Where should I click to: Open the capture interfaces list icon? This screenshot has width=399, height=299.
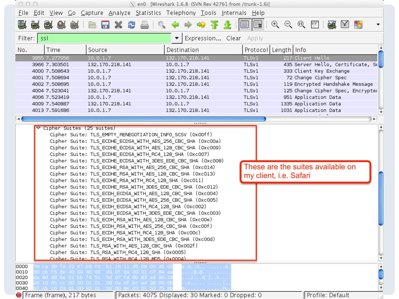pos(22,25)
